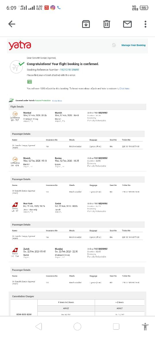Open the three-dot overflow menu
The image size is (155, 337).
[x=145, y=24]
